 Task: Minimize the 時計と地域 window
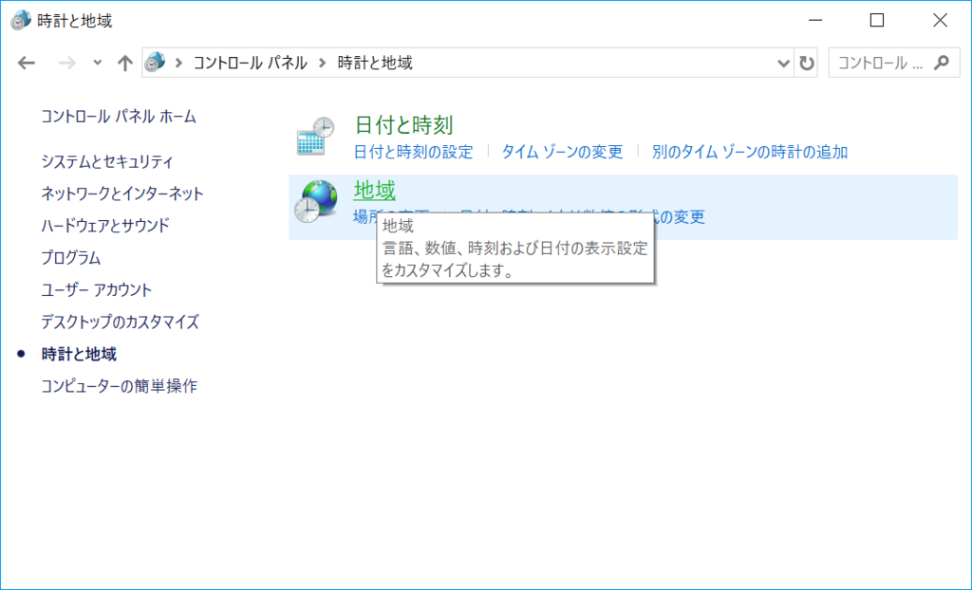pos(815,21)
